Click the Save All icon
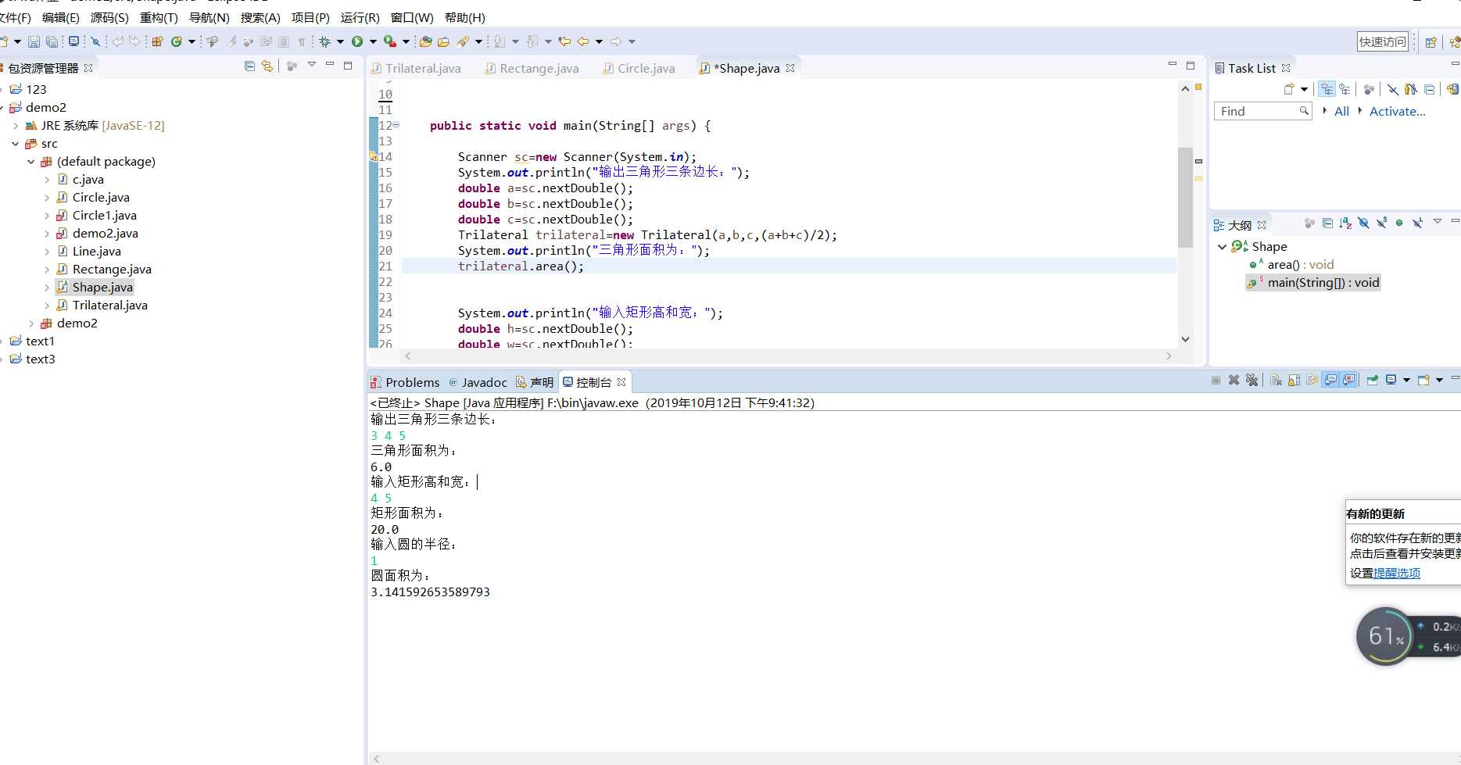The image size is (1461, 765). [x=52, y=41]
